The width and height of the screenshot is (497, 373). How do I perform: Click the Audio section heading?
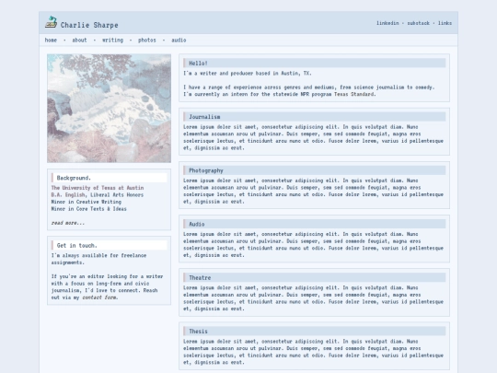[314, 224]
